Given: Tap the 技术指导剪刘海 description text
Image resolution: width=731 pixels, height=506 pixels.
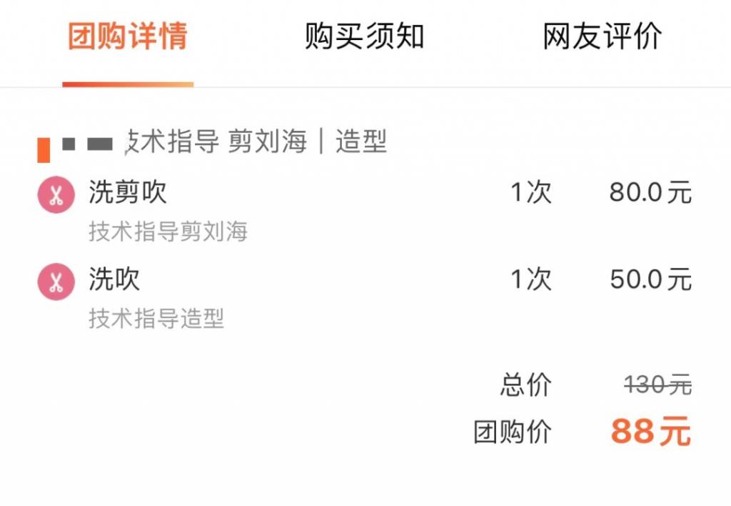Looking at the screenshot, I should tap(168, 232).
